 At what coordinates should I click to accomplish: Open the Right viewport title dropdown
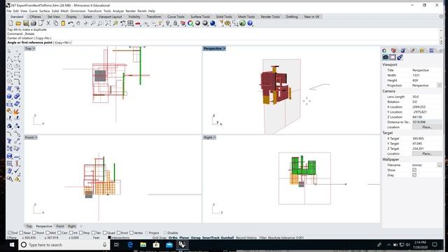click(x=215, y=137)
